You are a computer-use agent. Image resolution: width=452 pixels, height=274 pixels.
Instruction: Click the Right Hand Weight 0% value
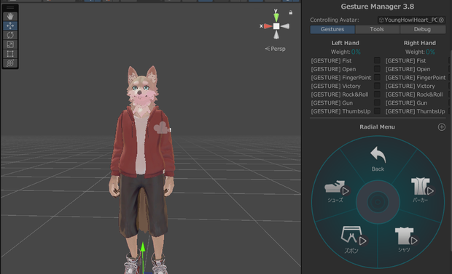click(430, 52)
